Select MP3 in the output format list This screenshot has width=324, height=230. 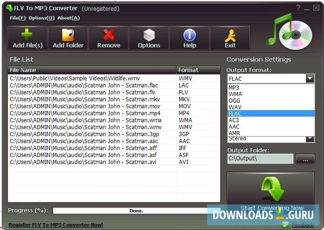(x=271, y=88)
